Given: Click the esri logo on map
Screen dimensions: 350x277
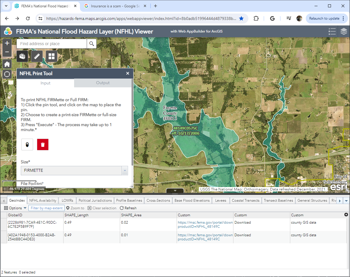Looking at the screenshot, I should click(338, 186).
